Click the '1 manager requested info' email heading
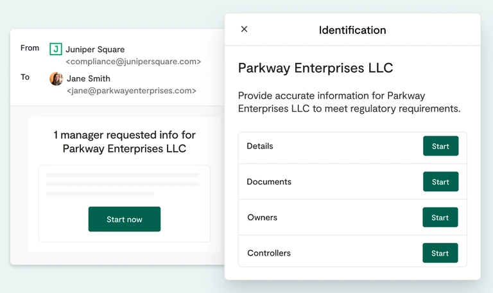Screen dimensions: 493x293 tap(125, 141)
